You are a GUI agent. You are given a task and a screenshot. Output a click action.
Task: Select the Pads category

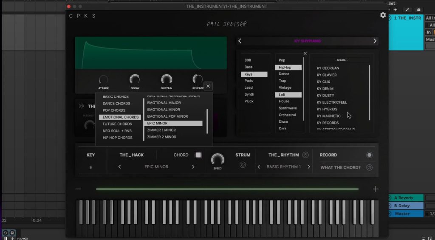249,81
